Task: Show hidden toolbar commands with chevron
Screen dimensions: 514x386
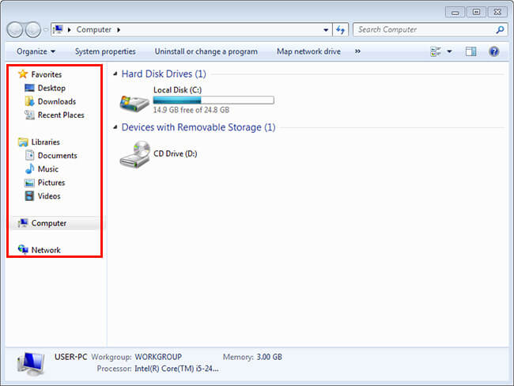Action: click(x=357, y=51)
